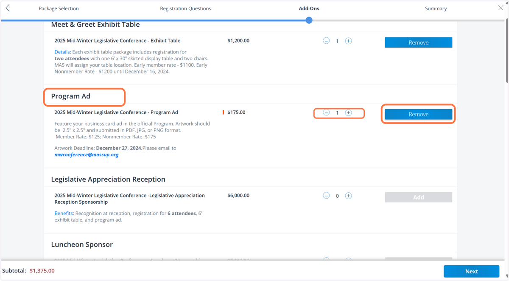The image size is (509, 281).
Task: Click the Exhibit Table item title
Action: (117, 41)
